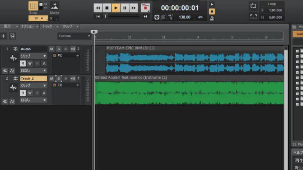Screen dimensions: 303x170
Task: Open the クリップ menu
Action: 70,26
